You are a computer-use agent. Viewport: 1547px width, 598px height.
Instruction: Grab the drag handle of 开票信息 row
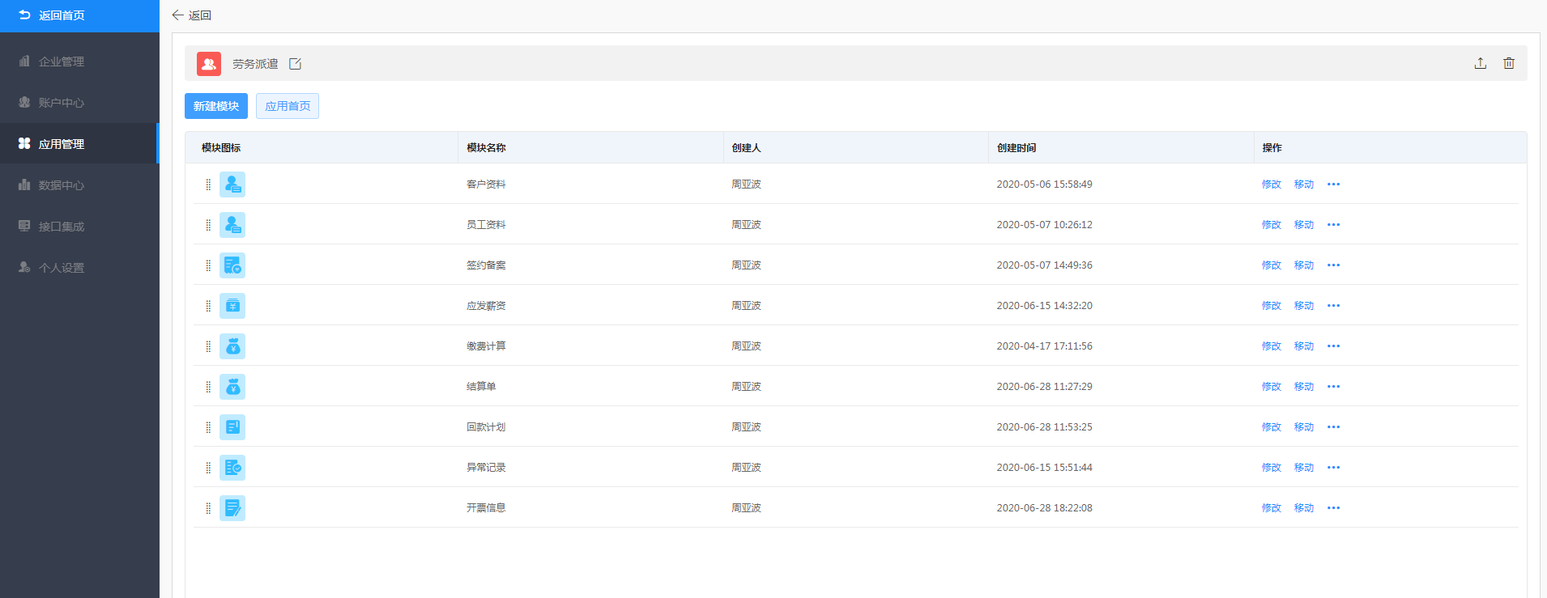(x=208, y=508)
